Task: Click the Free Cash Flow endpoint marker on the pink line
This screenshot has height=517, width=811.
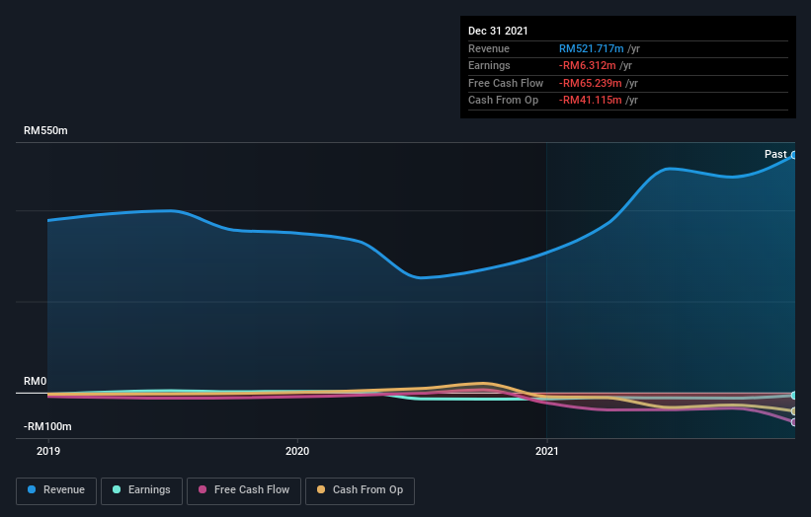Action: (794, 422)
